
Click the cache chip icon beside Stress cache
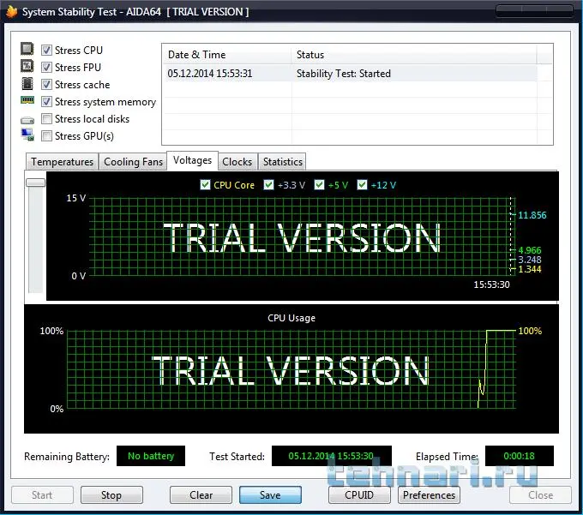[x=27, y=84]
